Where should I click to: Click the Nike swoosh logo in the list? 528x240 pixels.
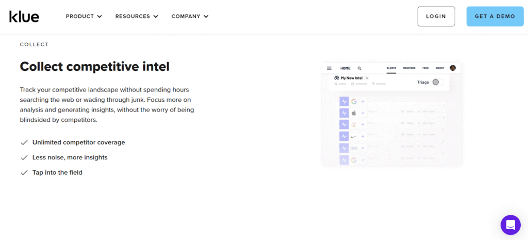pos(354,137)
